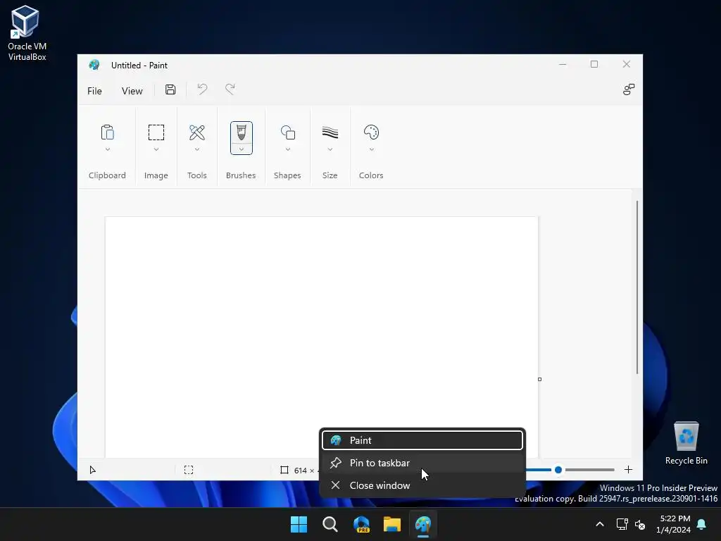Image resolution: width=721 pixels, height=541 pixels.
Task: Click the selection size icon in status bar
Action: (x=189, y=470)
